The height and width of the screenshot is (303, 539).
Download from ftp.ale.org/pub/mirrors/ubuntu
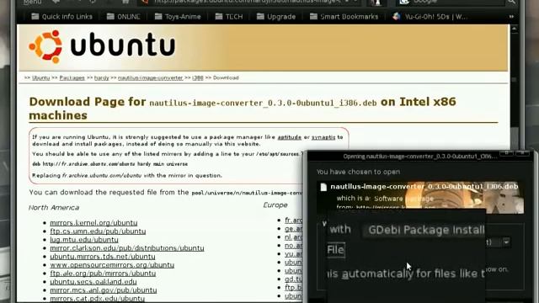pyautogui.click(x=103, y=273)
